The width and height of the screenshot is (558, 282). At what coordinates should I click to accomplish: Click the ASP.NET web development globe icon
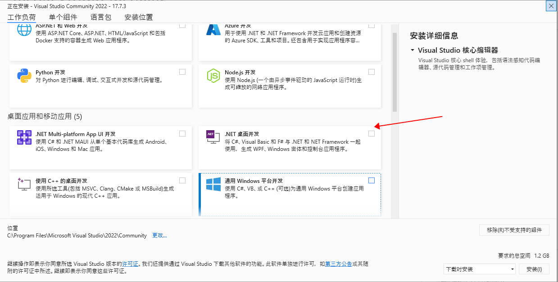click(x=24, y=31)
